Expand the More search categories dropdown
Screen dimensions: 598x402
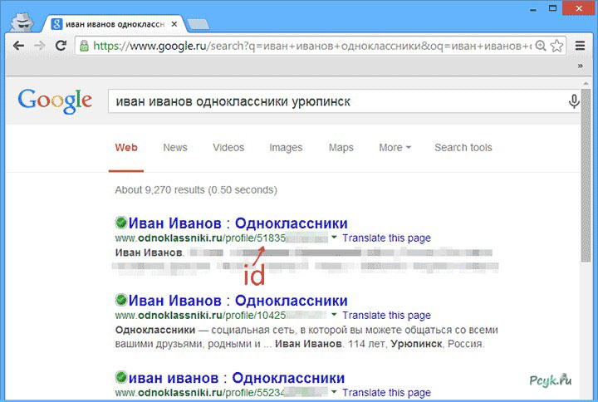395,148
